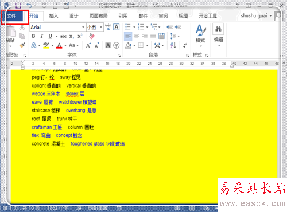The width and height of the screenshot is (287, 212).
Task: Apply bullet list
Action: pyautogui.click(x=128, y=27)
